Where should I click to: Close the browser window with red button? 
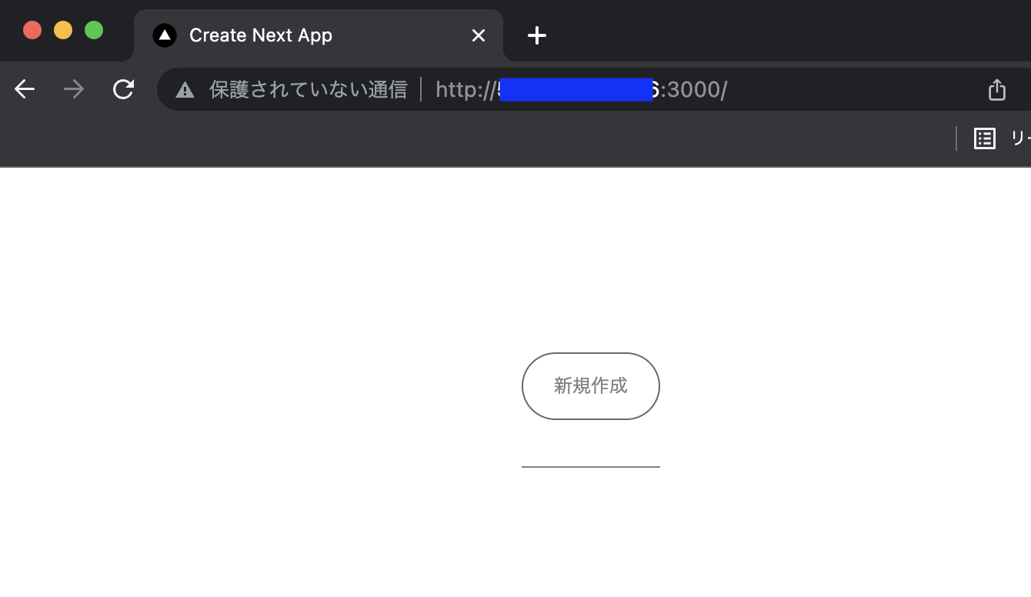coord(32,30)
